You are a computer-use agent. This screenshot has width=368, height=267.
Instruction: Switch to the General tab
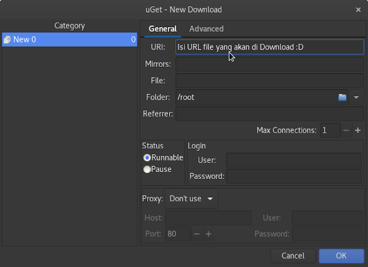(163, 29)
